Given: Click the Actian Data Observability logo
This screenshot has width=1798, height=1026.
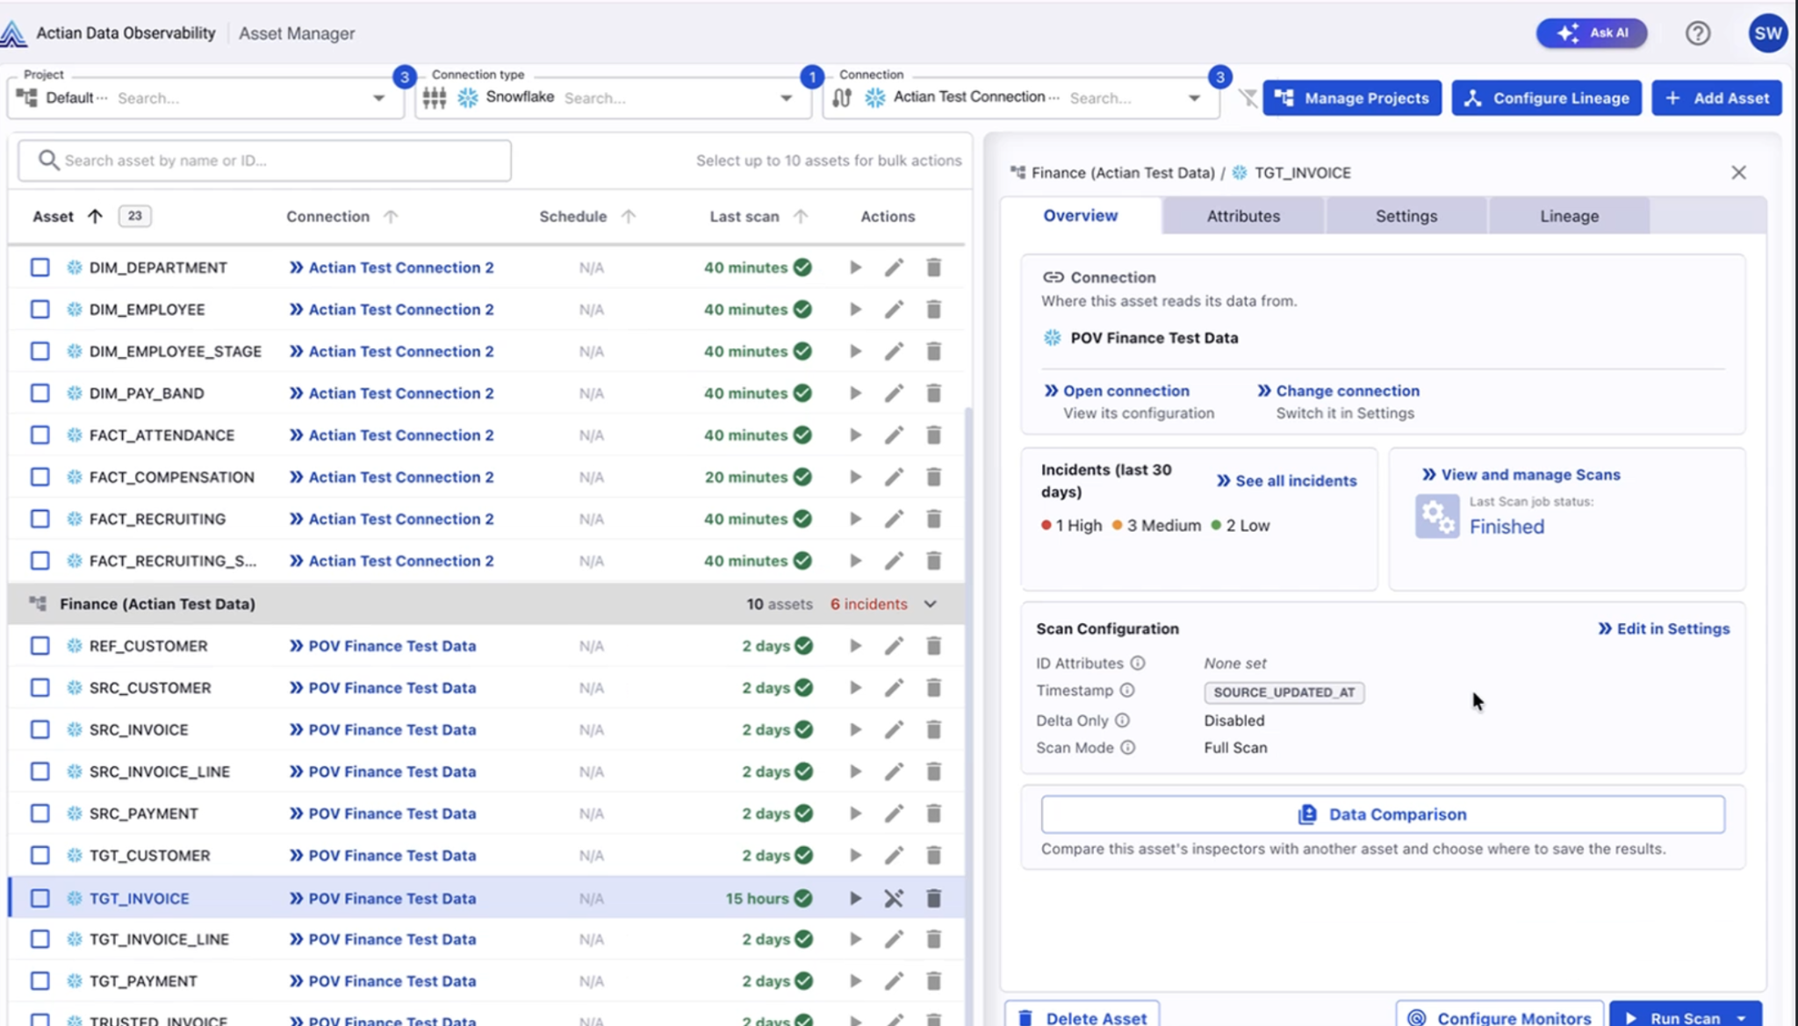Looking at the screenshot, I should [x=14, y=33].
